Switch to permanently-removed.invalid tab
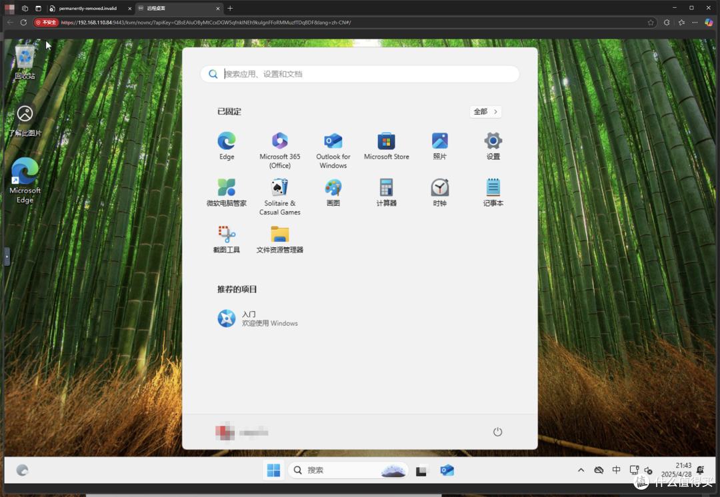The width and height of the screenshot is (720, 497). click(x=87, y=8)
